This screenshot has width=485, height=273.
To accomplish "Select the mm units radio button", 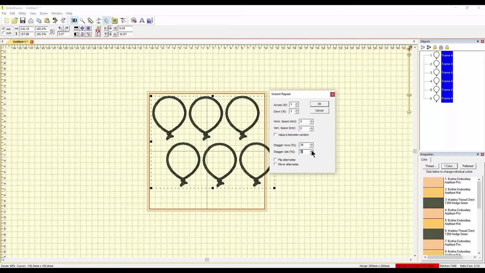I will pyautogui.click(x=4, y=29).
